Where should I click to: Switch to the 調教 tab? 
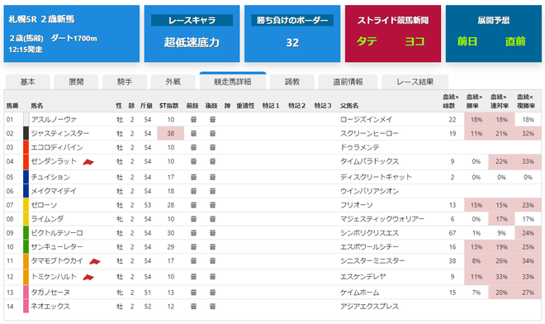point(292,82)
